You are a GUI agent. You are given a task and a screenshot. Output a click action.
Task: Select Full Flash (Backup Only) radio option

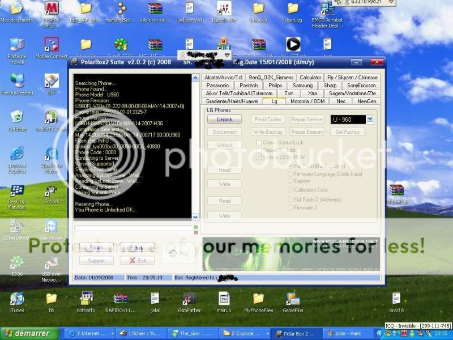pyautogui.click(x=290, y=166)
